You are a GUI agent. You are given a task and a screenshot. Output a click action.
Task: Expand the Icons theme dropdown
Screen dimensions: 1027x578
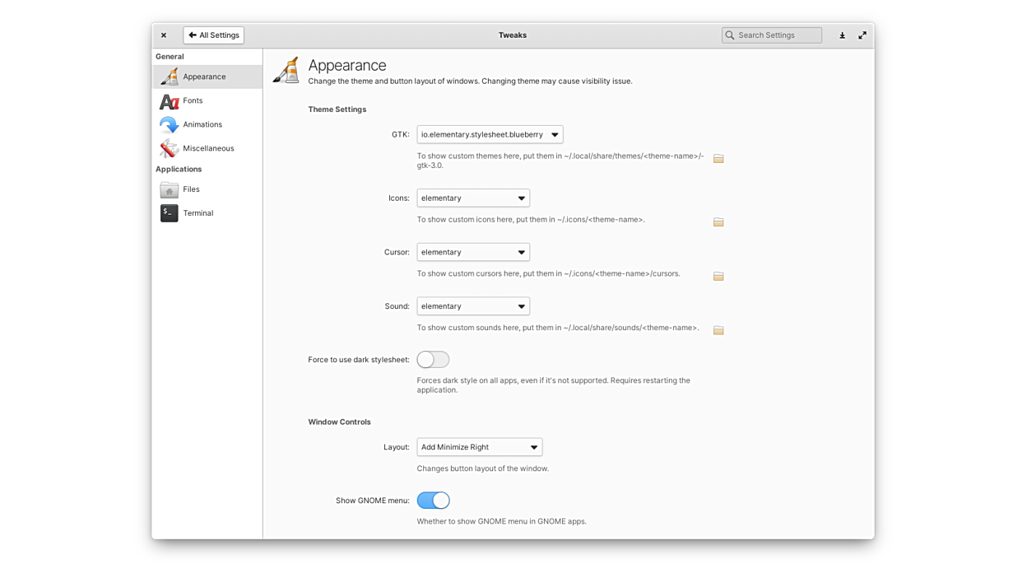tap(473, 198)
